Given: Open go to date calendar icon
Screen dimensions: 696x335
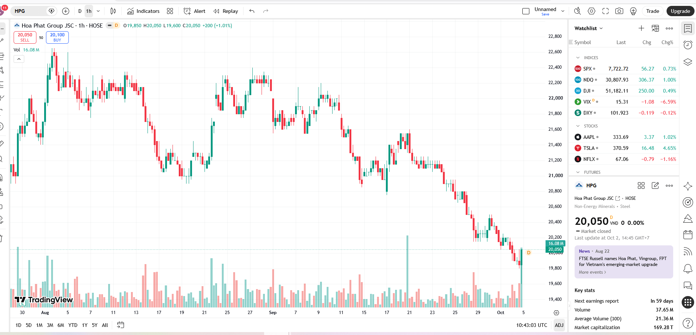Looking at the screenshot, I should [121, 325].
